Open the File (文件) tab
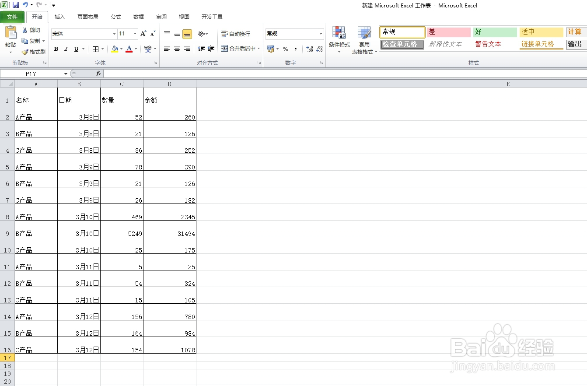Viewport: 587px width, 386px height. click(x=13, y=17)
